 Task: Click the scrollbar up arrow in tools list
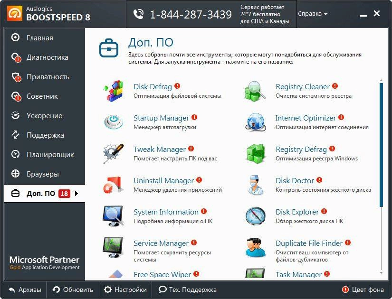tap(381, 80)
